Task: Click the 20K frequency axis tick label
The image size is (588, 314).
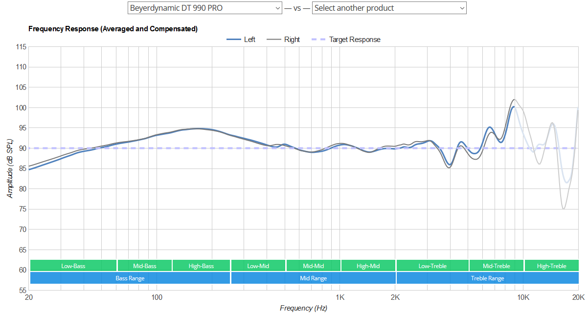Action: 578,297
